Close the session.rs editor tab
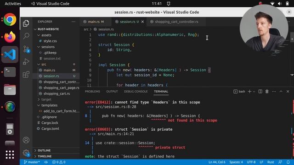Viewport: 294px width, 165px height. click(x=142, y=22)
